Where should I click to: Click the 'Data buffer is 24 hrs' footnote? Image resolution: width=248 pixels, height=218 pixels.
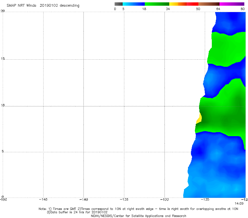(77, 212)
